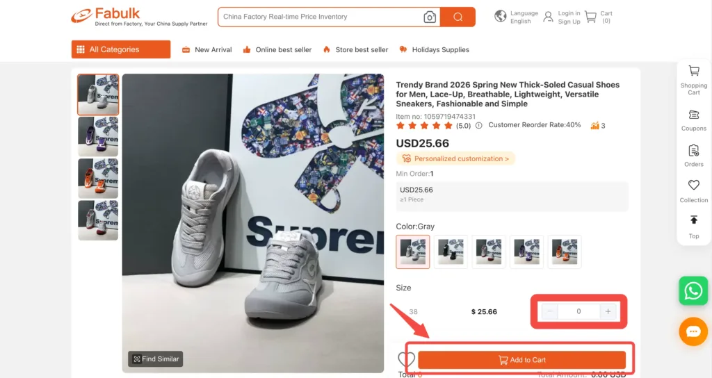This screenshot has height=378, width=712.
Task: Expand the All Categories menu
Action: tap(121, 49)
